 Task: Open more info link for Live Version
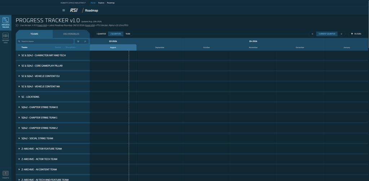pyautogui.click(x=43, y=25)
